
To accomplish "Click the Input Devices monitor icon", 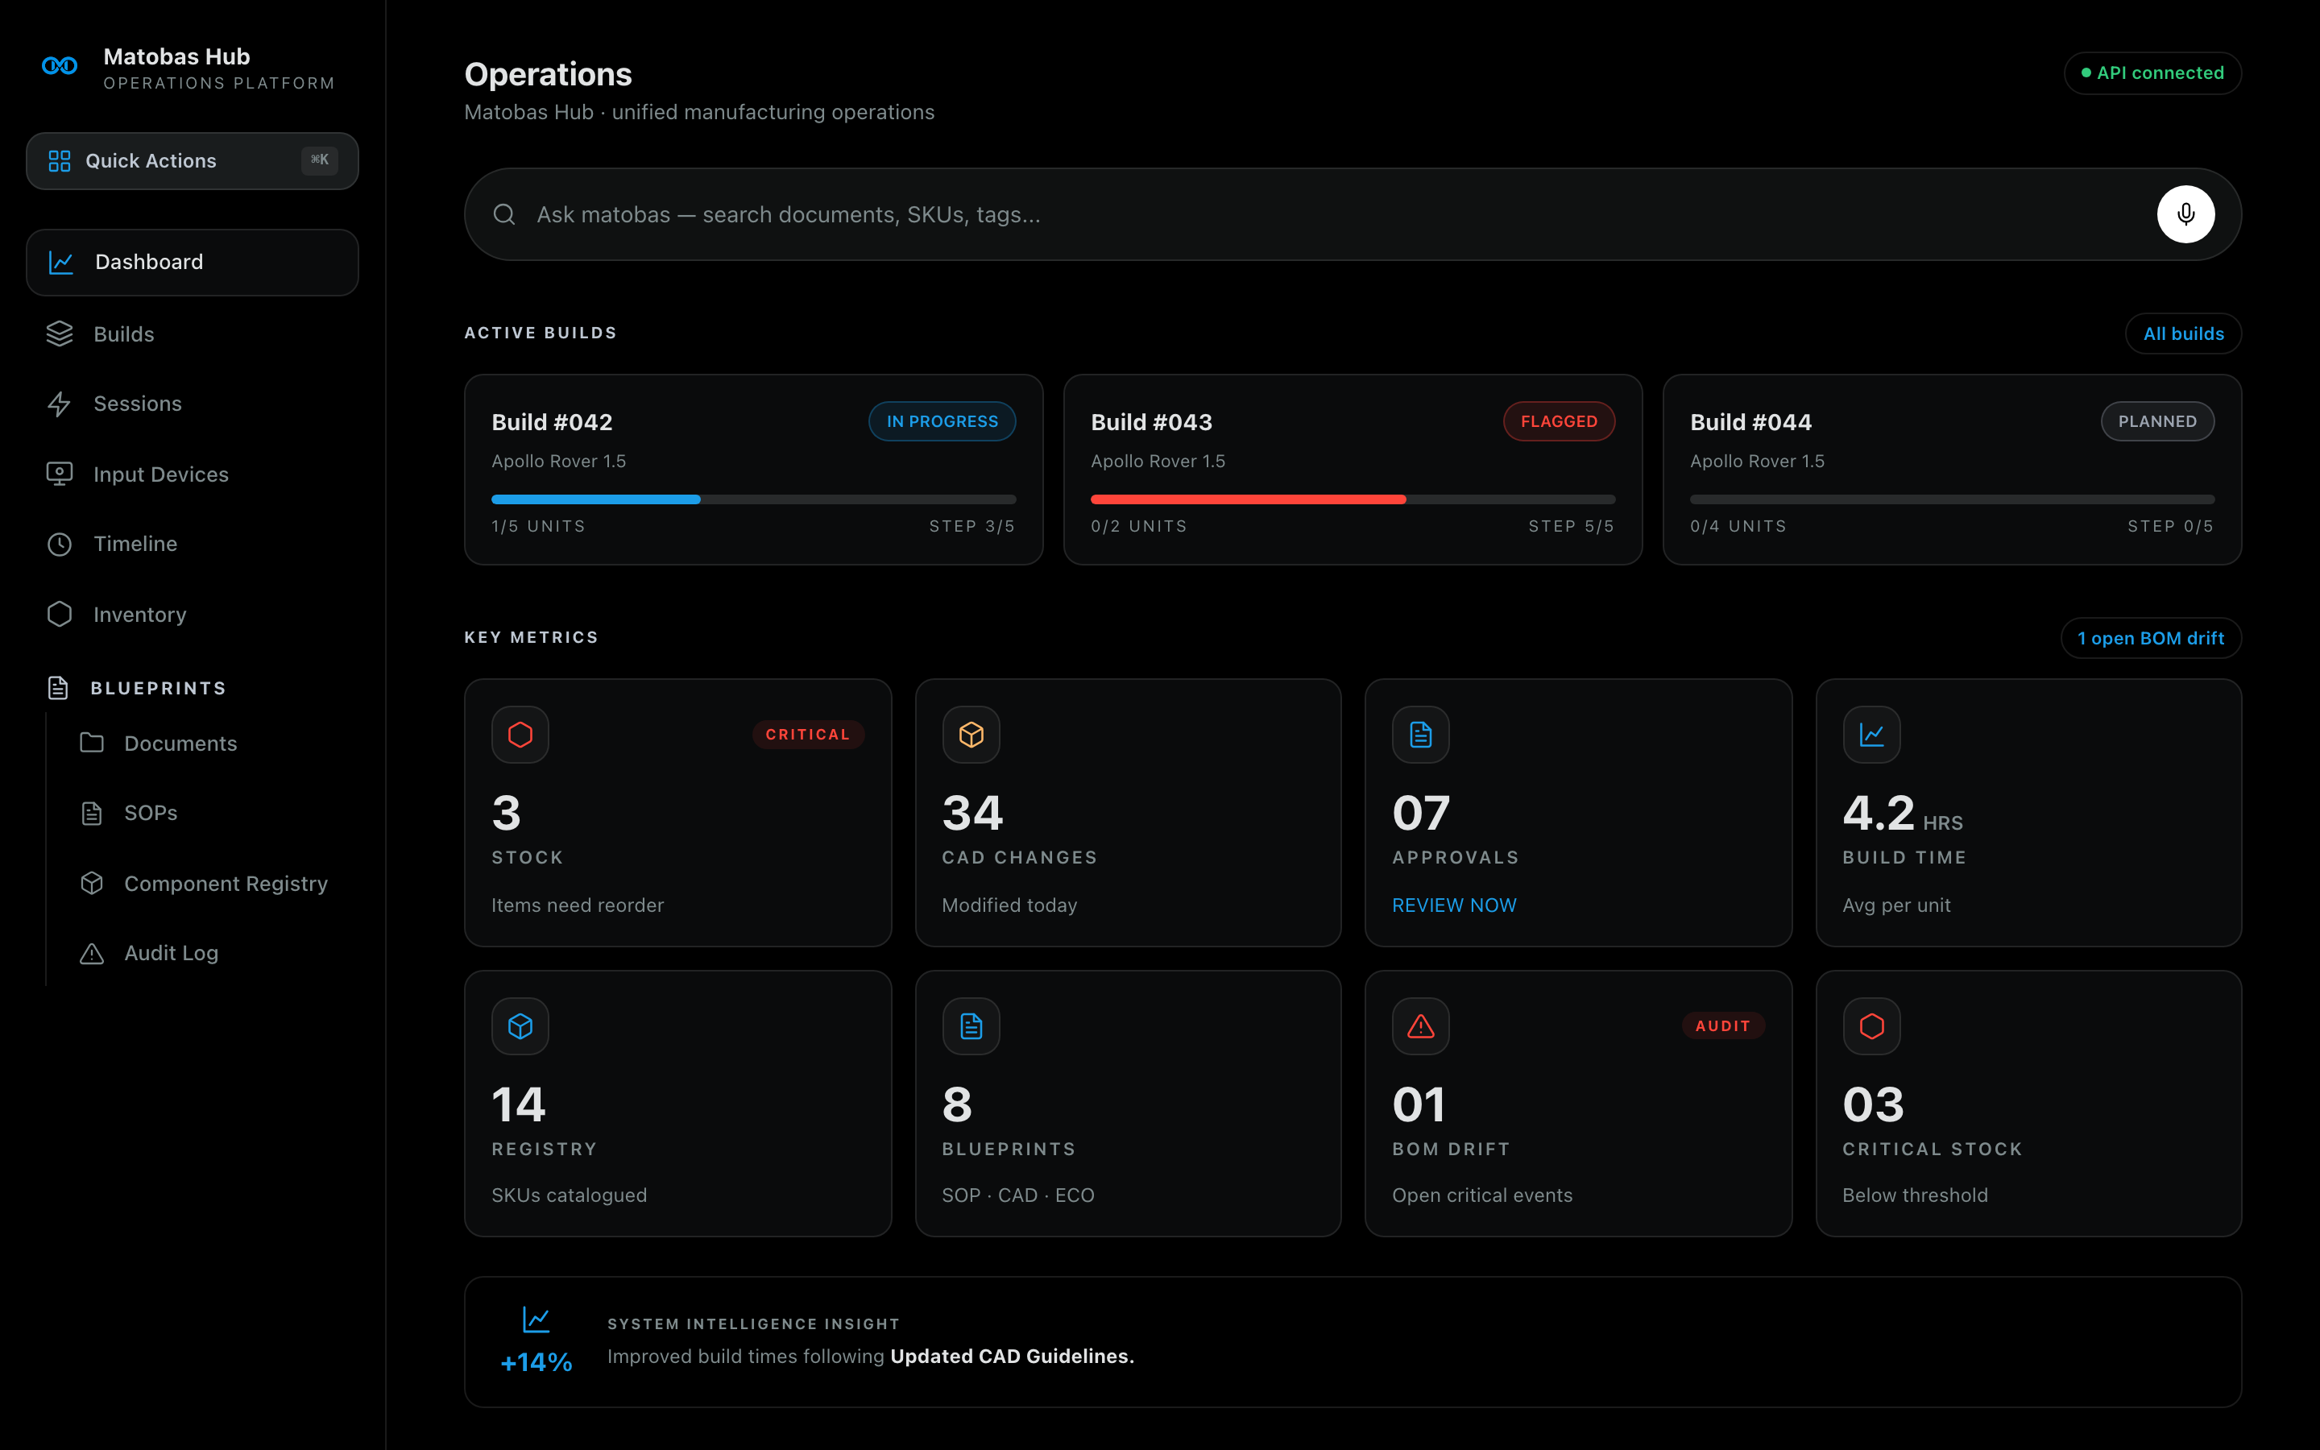I will coord(60,474).
